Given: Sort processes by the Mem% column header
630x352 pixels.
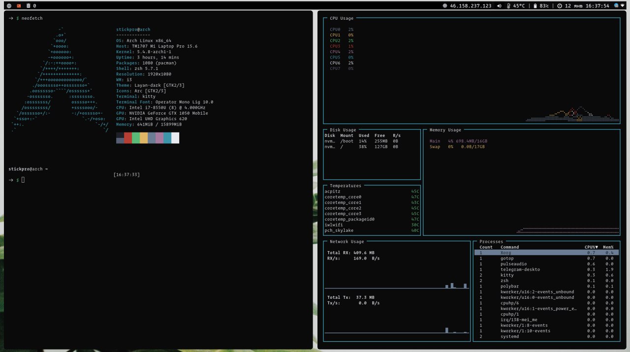Looking at the screenshot, I should point(608,247).
